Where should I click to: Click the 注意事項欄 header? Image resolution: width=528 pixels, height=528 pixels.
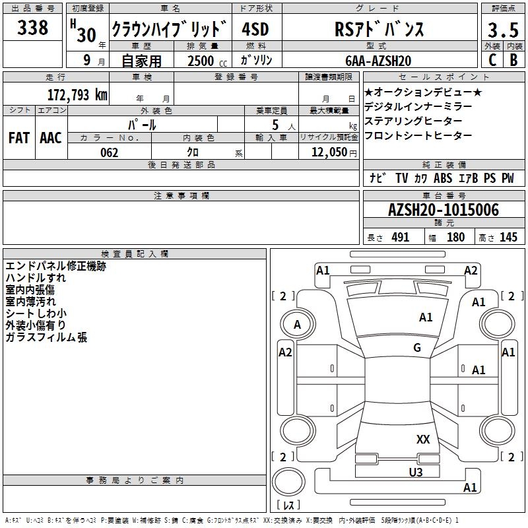pyautogui.click(x=181, y=195)
